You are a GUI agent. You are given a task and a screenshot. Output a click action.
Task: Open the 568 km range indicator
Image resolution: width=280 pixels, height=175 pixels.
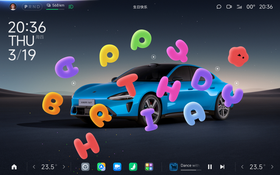click(x=55, y=6)
